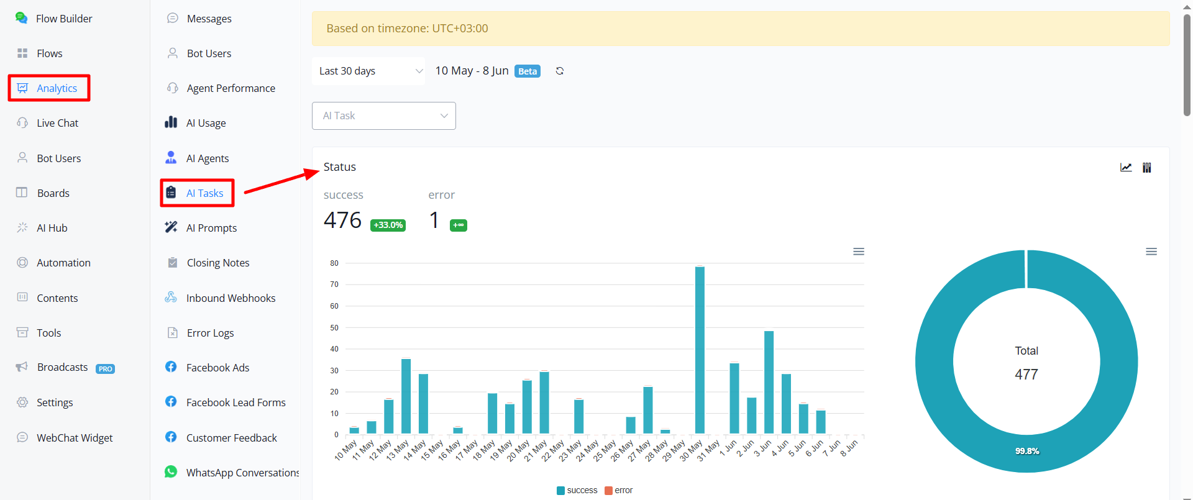The width and height of the screenshot is (1193, 500).
Task: Open the donut chart hamburger menu
Action: (x=1151, y=252)
